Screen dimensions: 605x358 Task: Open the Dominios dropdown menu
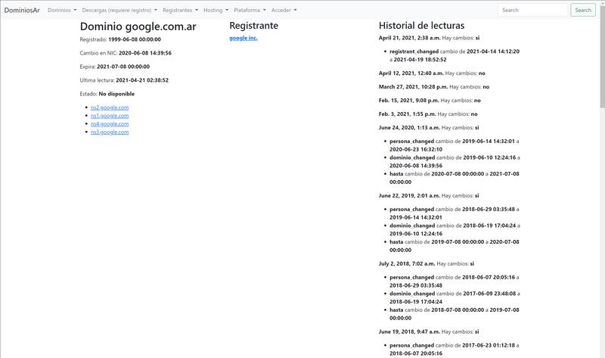click(62, 11)
